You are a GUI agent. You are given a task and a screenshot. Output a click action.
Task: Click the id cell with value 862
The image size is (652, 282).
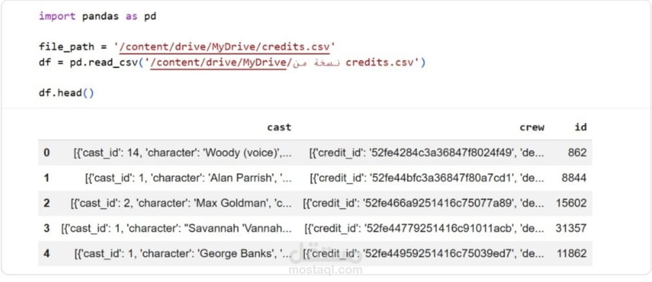(577, 153)
